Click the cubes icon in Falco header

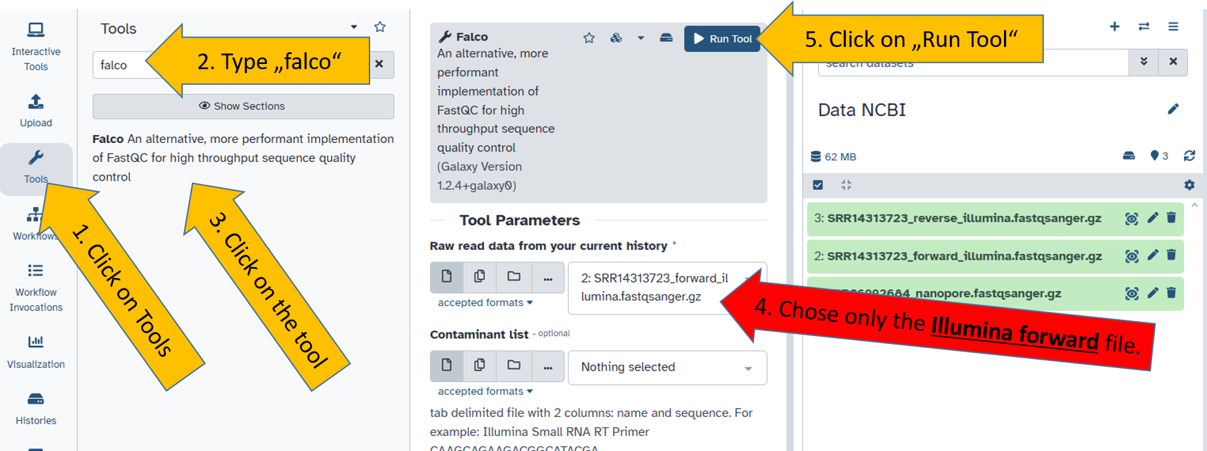point(616,38)
